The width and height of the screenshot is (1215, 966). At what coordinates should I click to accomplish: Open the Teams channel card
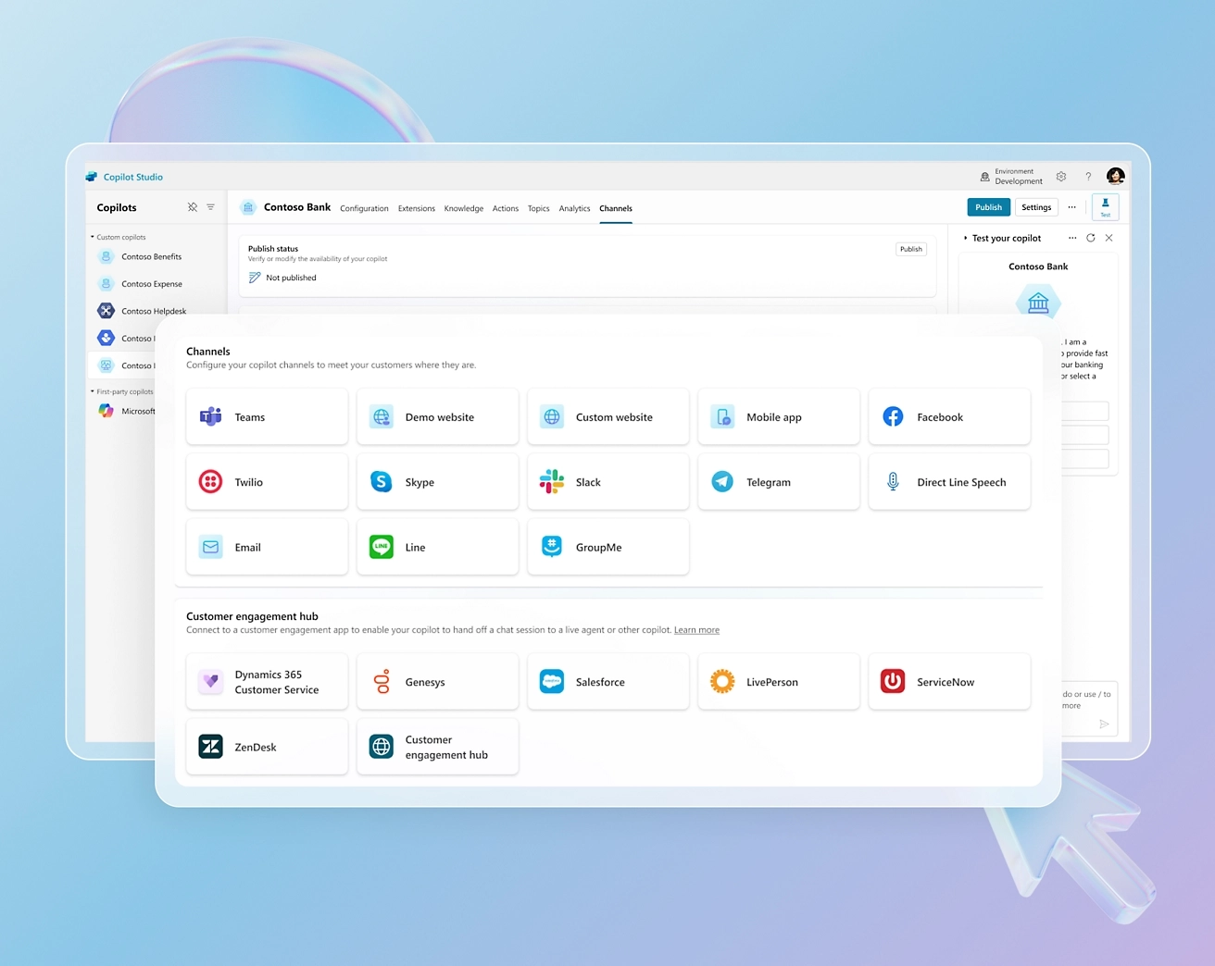(x=267, y=417)
